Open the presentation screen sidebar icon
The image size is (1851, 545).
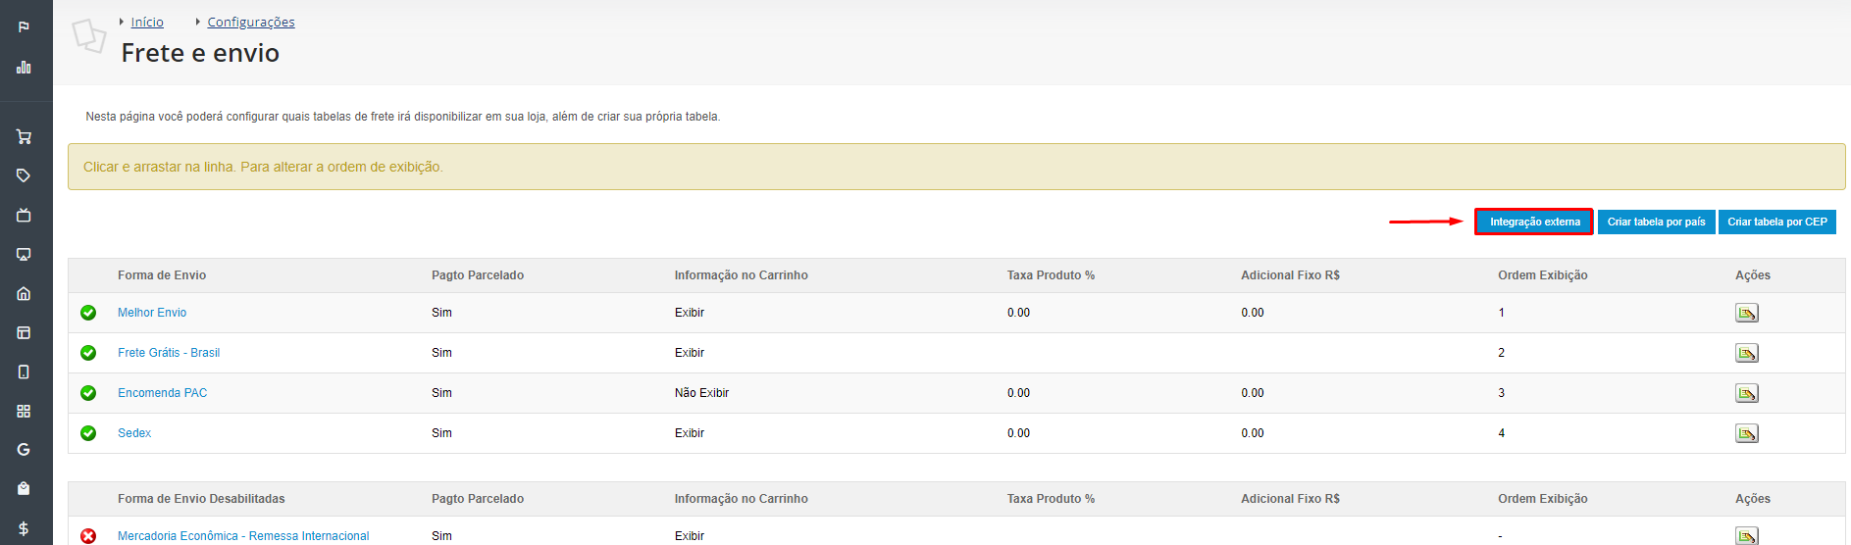pos(24,254)
